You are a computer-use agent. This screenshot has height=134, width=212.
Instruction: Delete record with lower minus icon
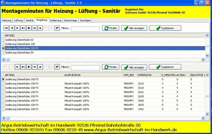pos(35,67)
